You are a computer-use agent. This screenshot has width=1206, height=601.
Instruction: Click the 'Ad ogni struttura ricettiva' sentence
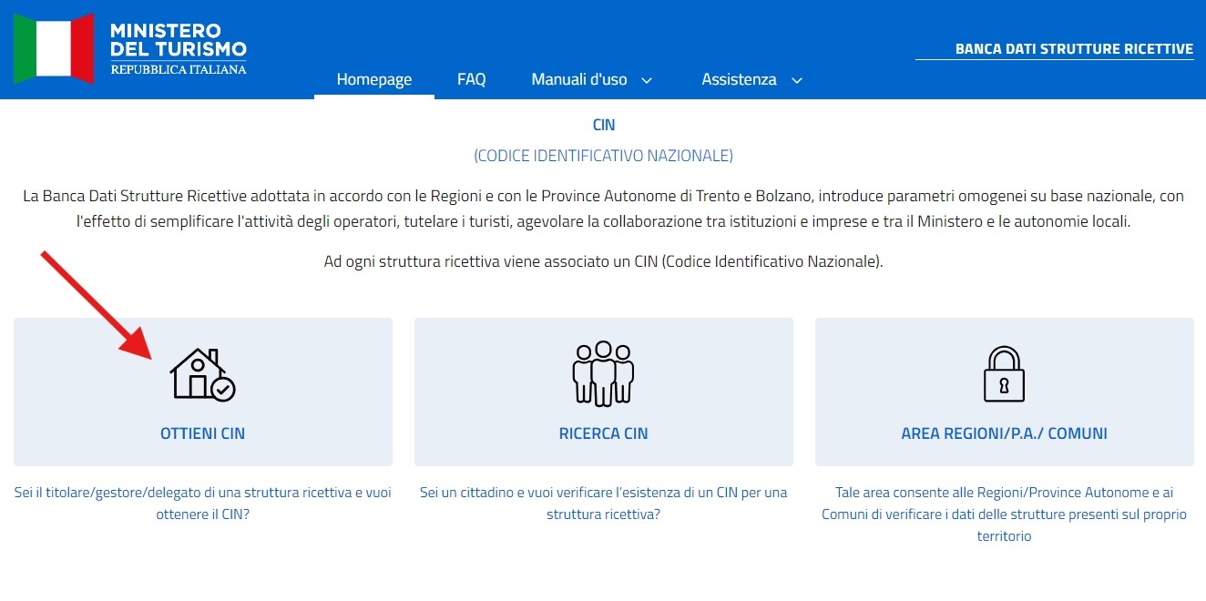click(x=604, y=261)
